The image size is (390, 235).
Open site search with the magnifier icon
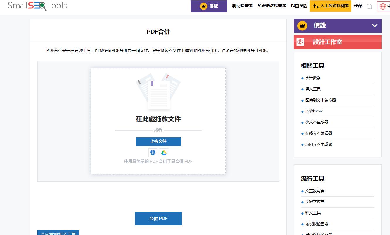(x=370, y=6)
